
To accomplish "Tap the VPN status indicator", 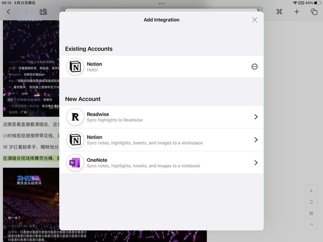I will click(301, 3).
